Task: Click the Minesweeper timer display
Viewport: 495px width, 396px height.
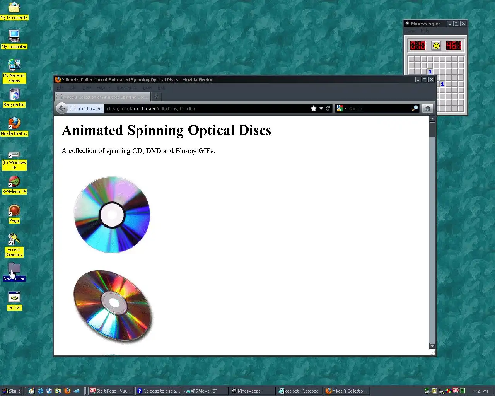Action: (454, 46)
